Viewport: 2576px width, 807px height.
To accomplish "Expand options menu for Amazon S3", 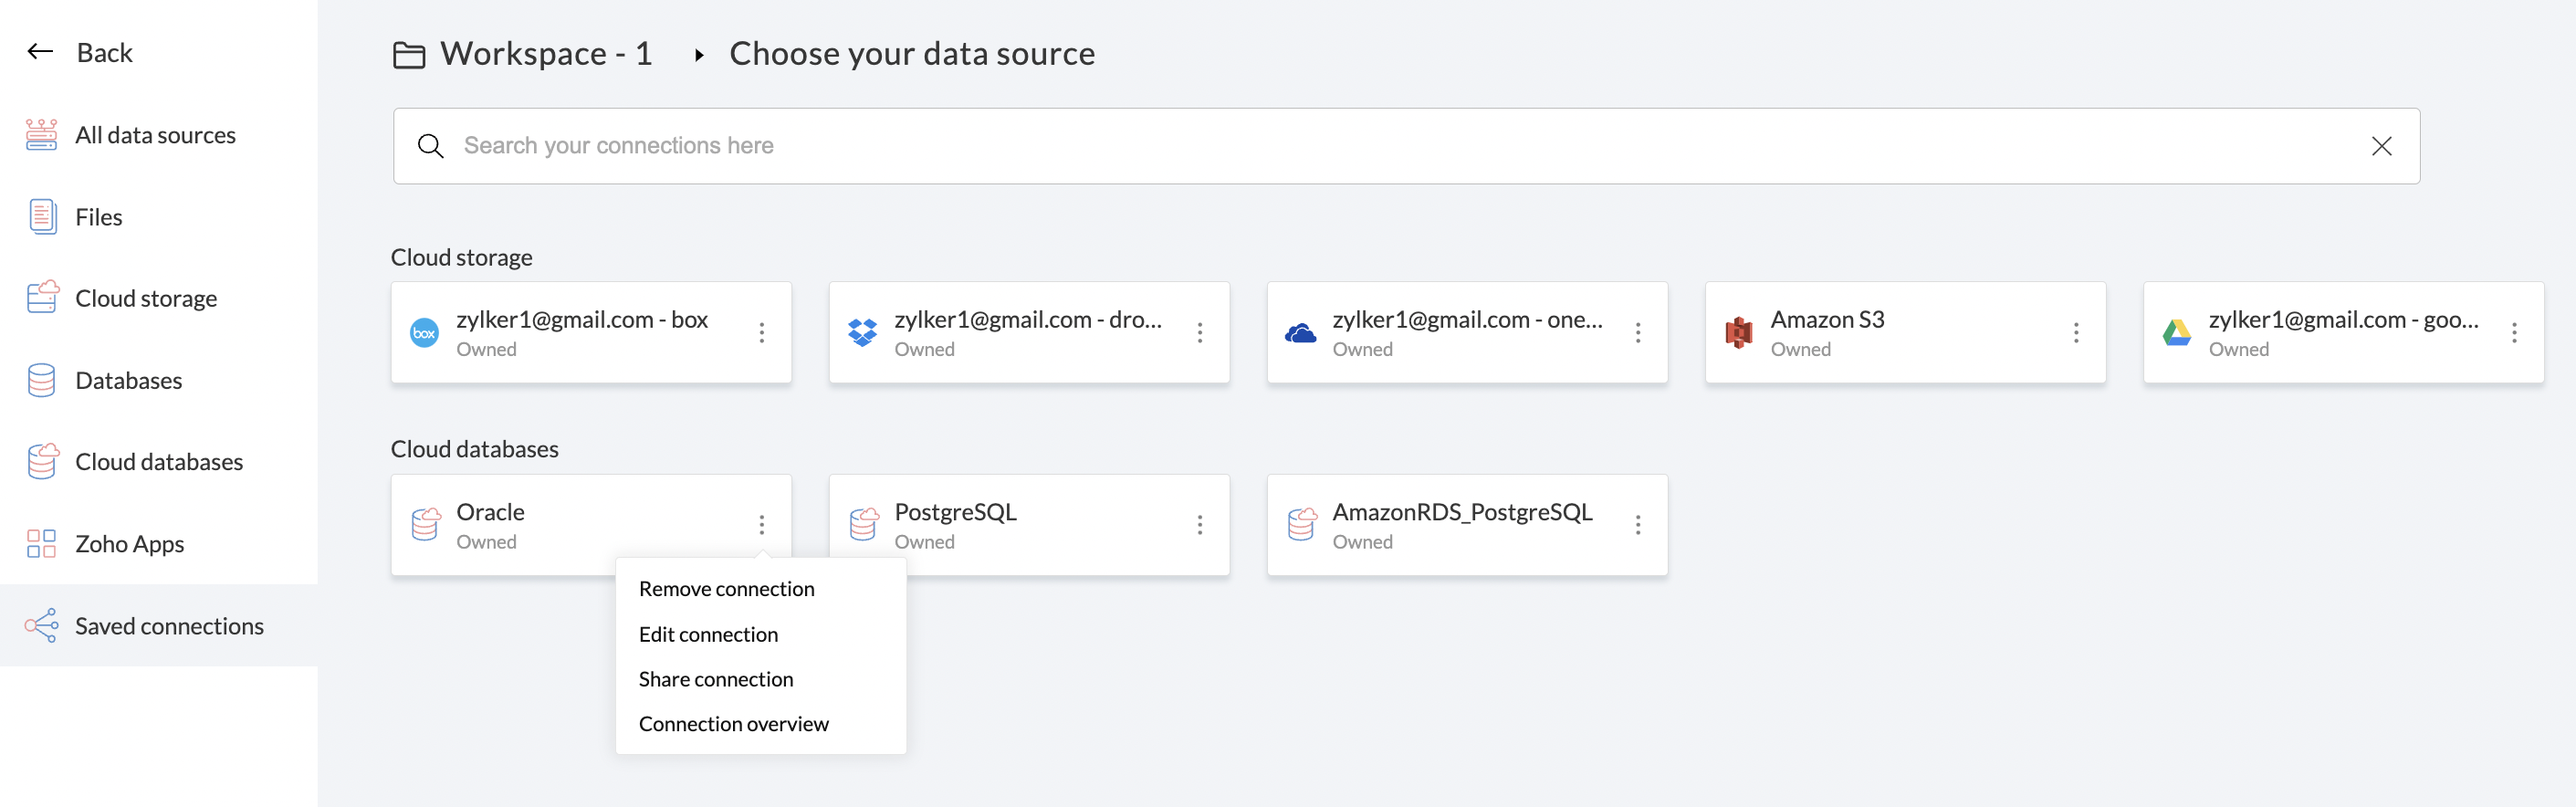I will 2076,333.
